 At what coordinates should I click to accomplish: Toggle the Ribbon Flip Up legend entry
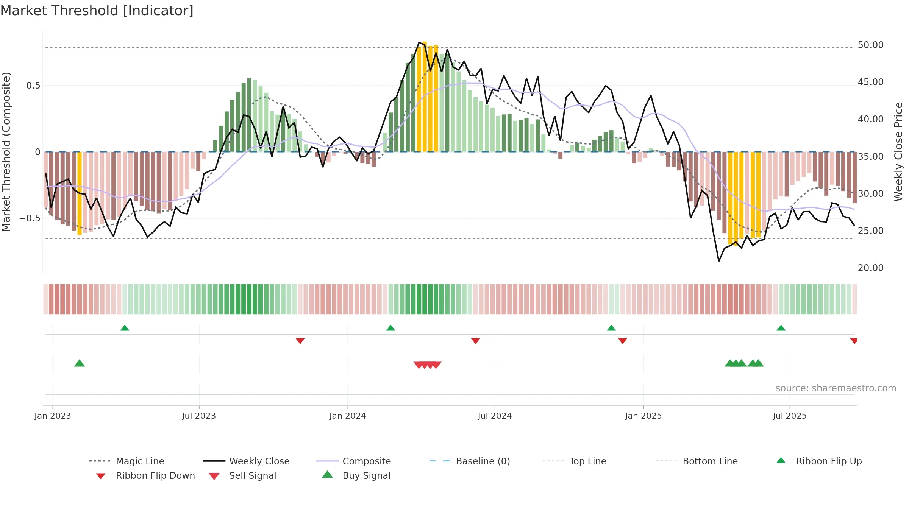tap(819, 461)
